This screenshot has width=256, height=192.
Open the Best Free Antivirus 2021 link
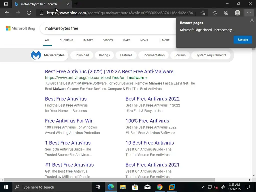152,165
